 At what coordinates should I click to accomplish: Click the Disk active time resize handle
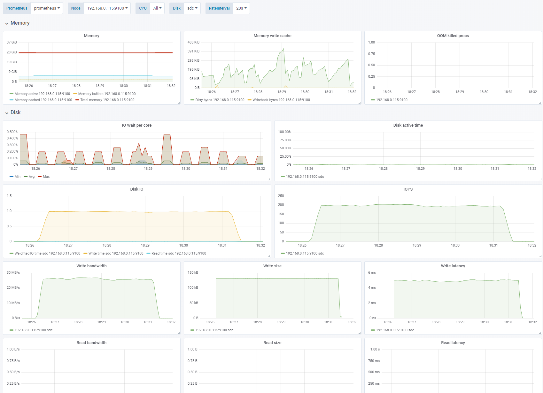click(x=540, y=179)
